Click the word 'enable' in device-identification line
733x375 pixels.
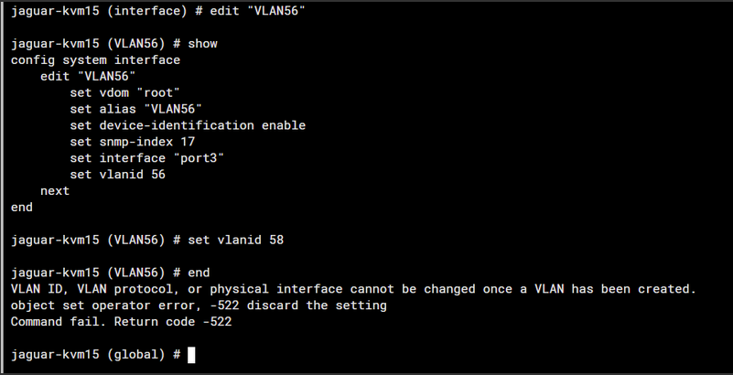click(283, 125)
